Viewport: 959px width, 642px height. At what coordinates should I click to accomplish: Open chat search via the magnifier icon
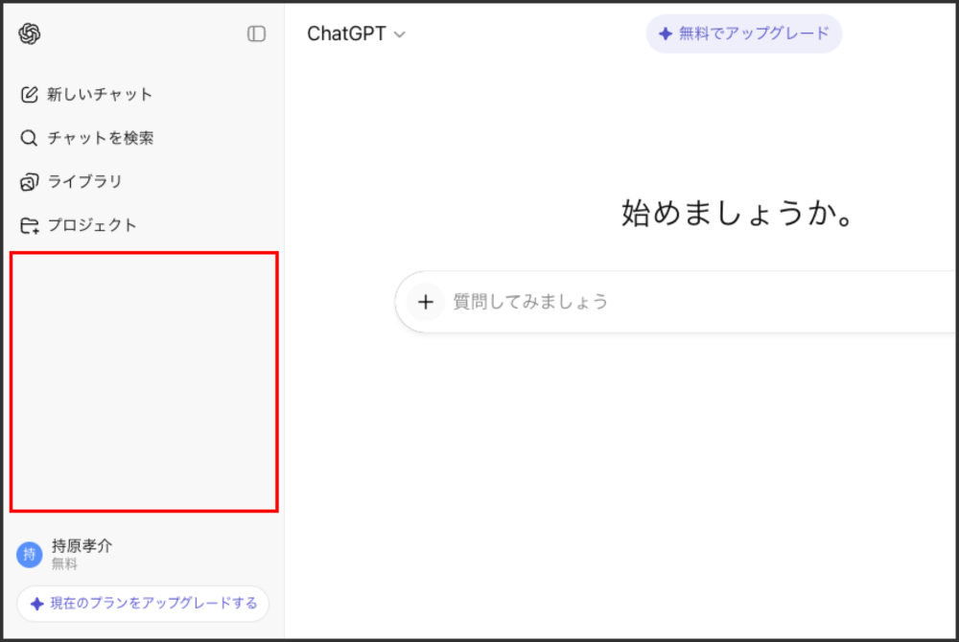coord(29,137)
